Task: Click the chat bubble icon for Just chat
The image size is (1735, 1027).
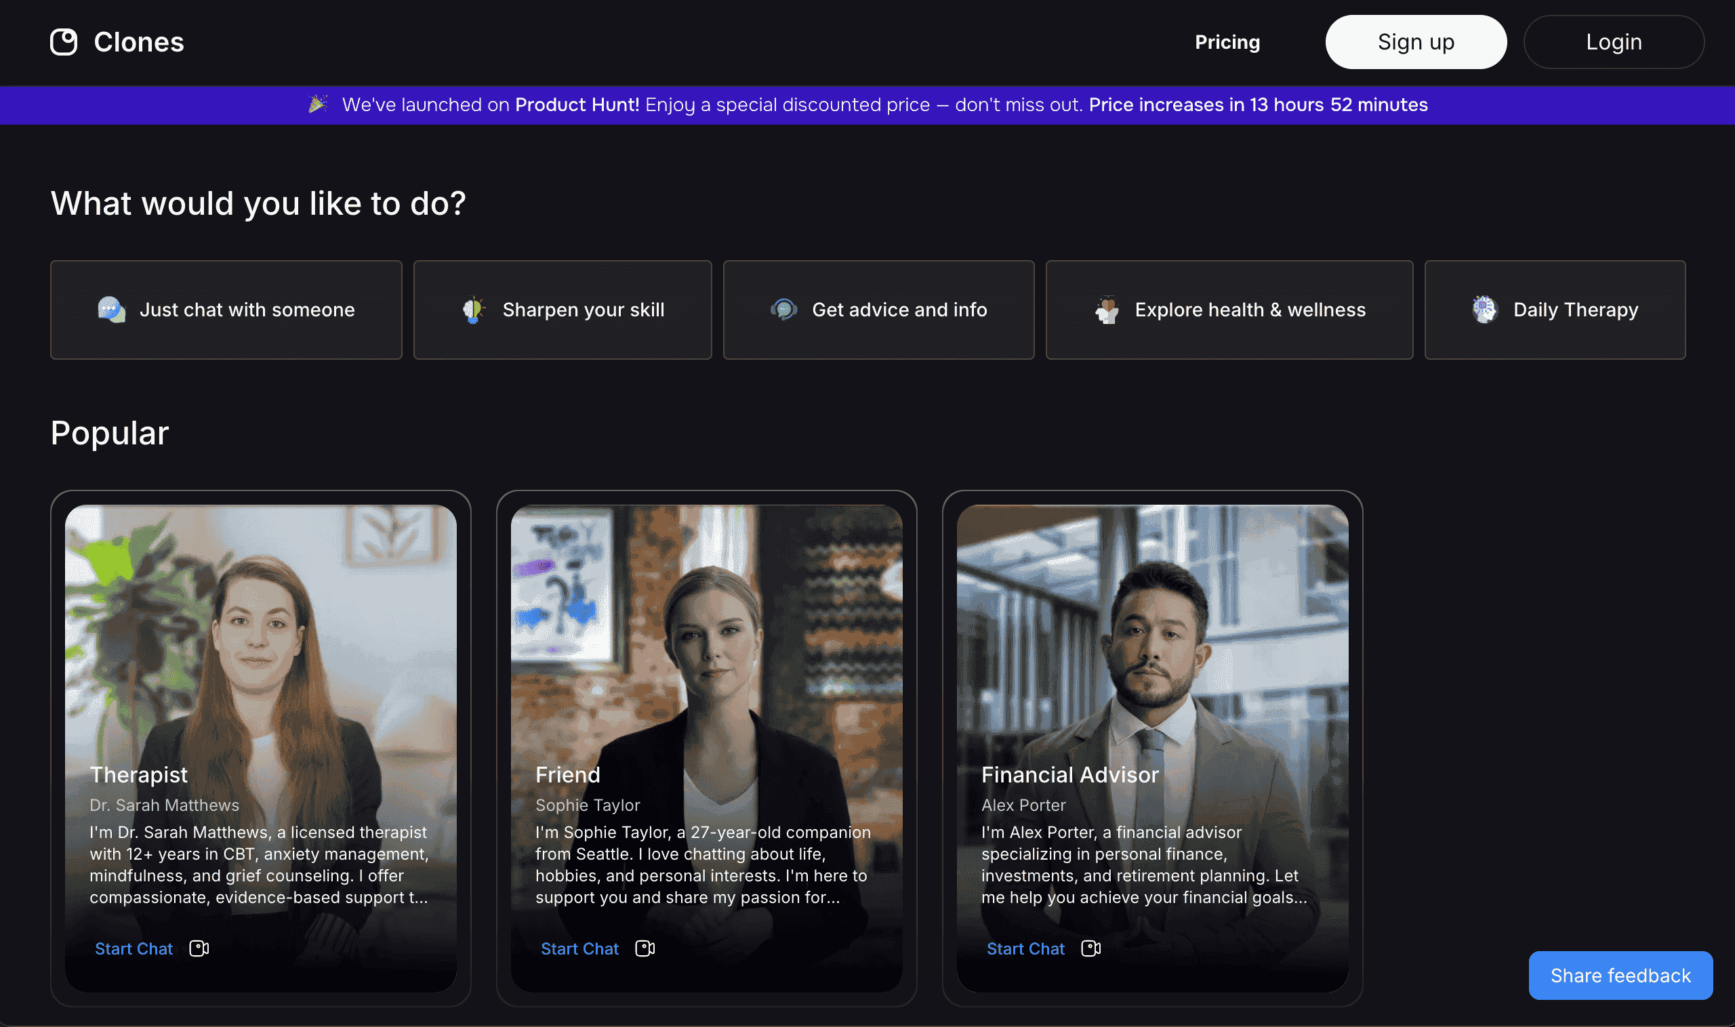Action: tap(111, 310)
